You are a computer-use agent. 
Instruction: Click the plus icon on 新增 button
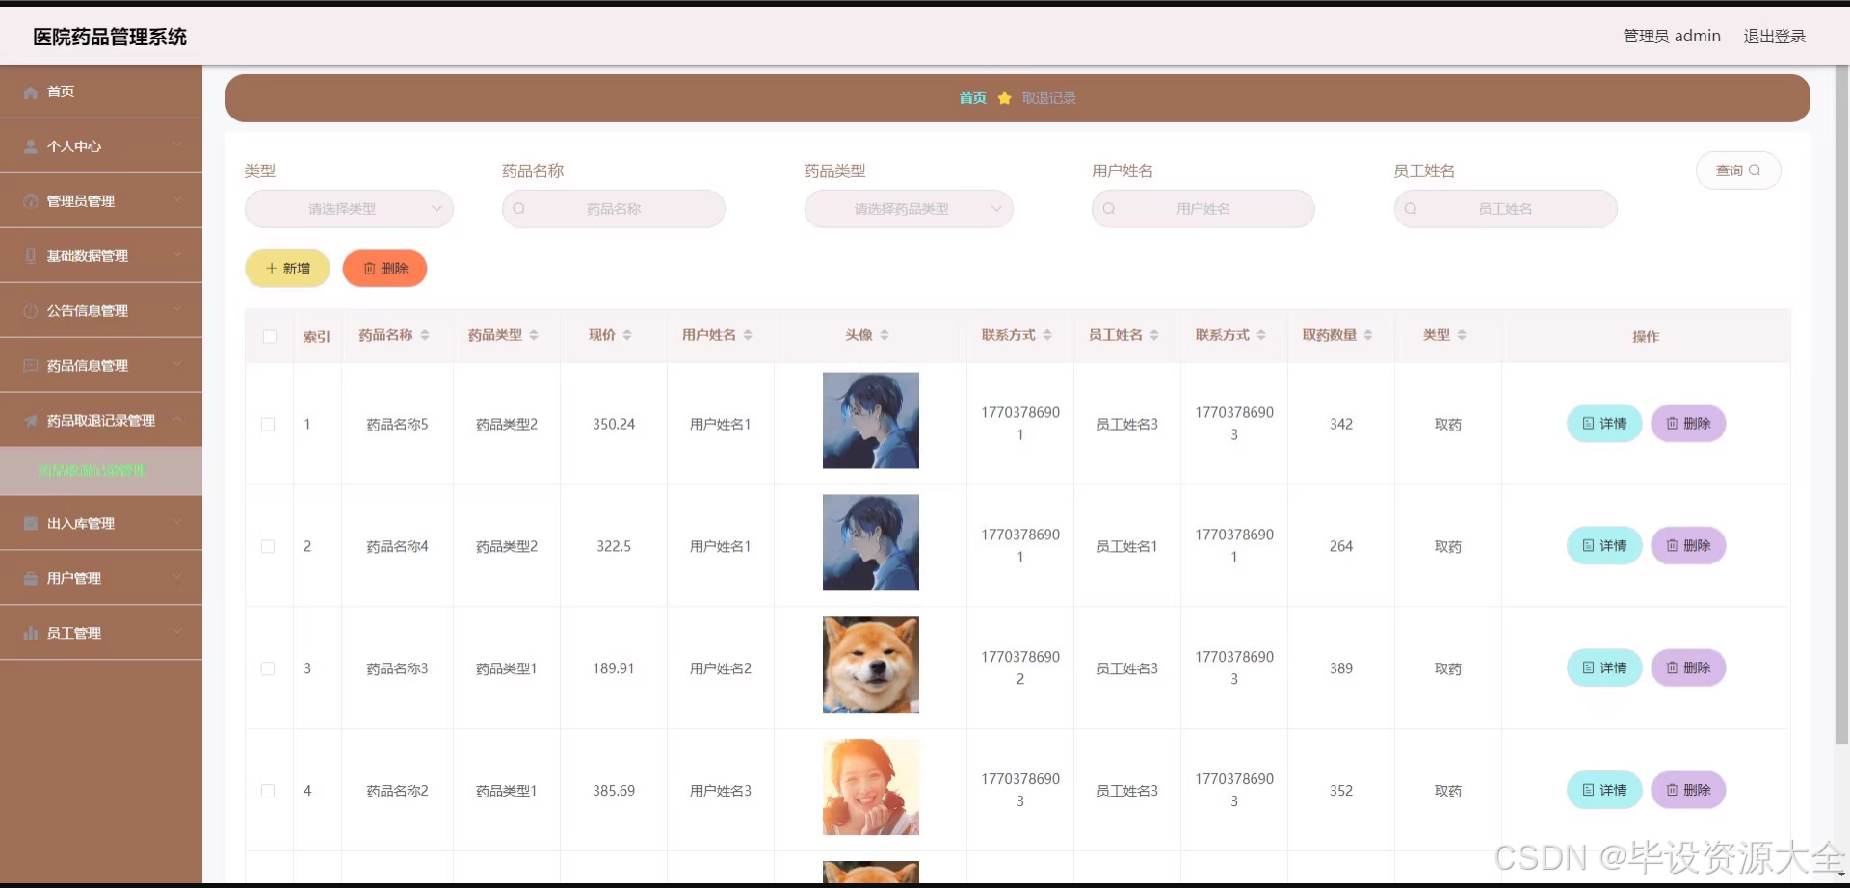click(x=272, y=269)
